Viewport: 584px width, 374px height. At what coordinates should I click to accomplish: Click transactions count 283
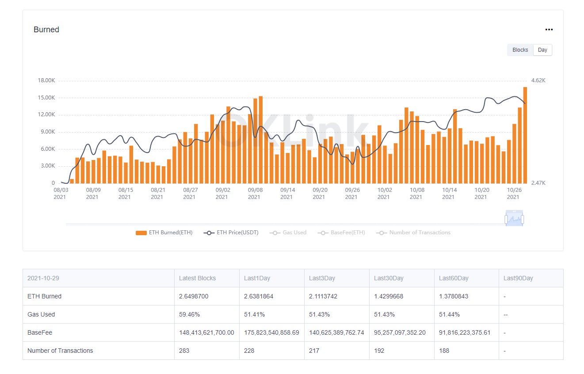[184, 351]
